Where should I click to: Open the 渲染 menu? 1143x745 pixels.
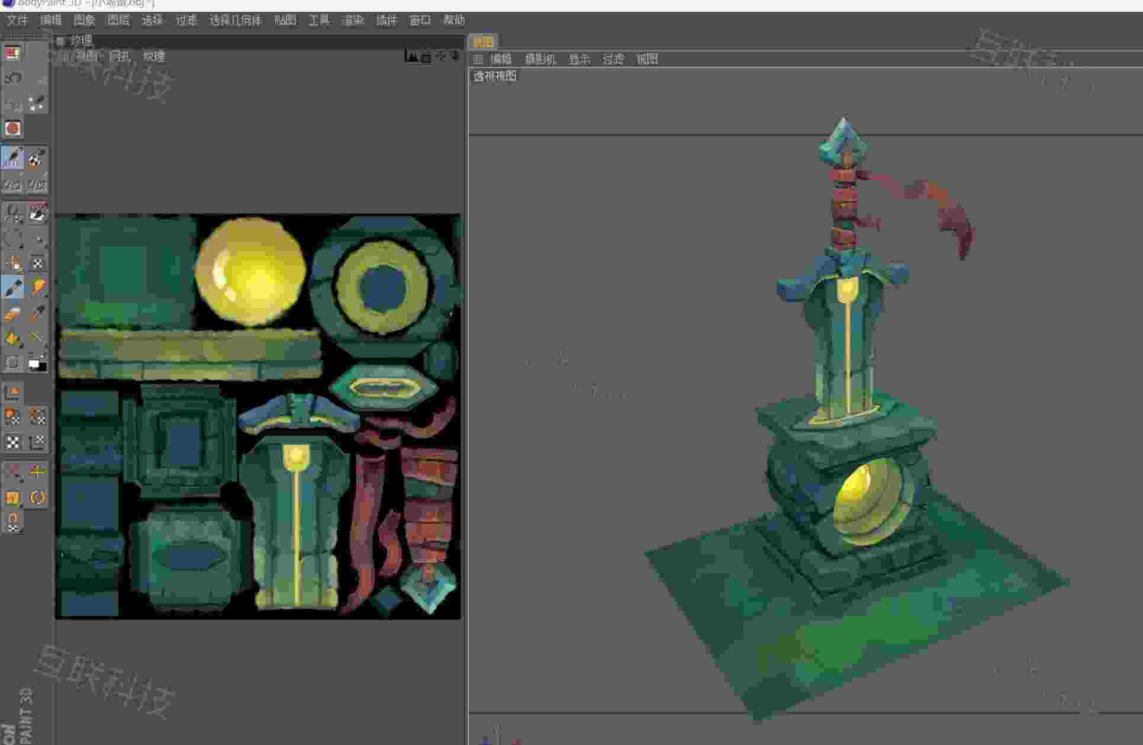point(353,21)
